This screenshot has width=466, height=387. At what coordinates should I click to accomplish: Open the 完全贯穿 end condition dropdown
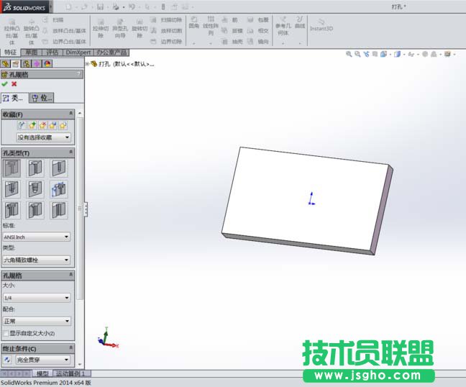[x=43, y=360]
